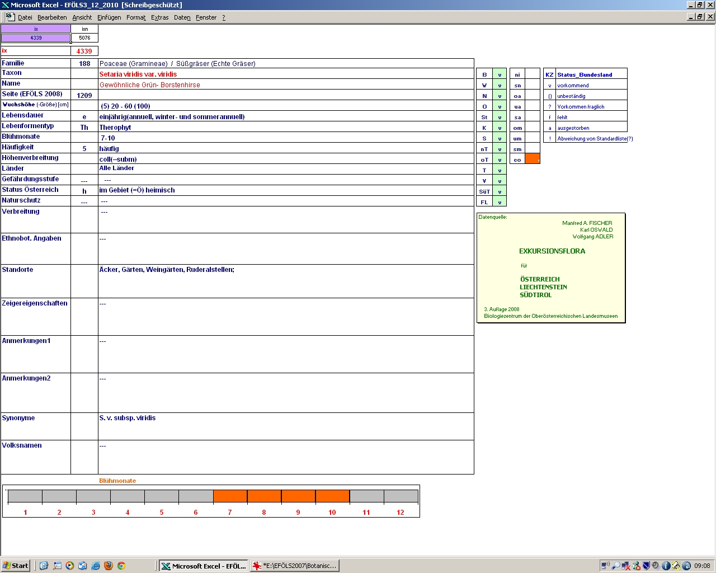The image size is (716, 573).
Task: Open the Ansicht menu
Action: pyautogui.click(x=82, y=17)
